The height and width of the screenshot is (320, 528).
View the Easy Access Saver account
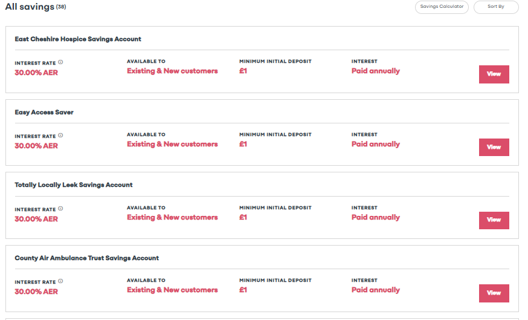[494, 148]
